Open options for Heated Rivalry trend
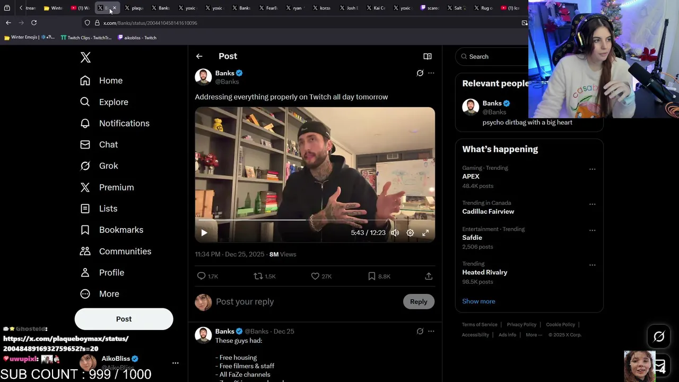The width and height of the screenshot is (679, 382). pos(593,265)
